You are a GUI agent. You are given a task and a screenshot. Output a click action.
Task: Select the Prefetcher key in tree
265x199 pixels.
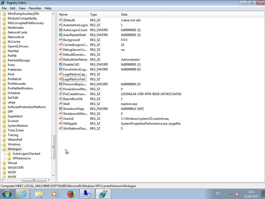[x=15, y=69]
